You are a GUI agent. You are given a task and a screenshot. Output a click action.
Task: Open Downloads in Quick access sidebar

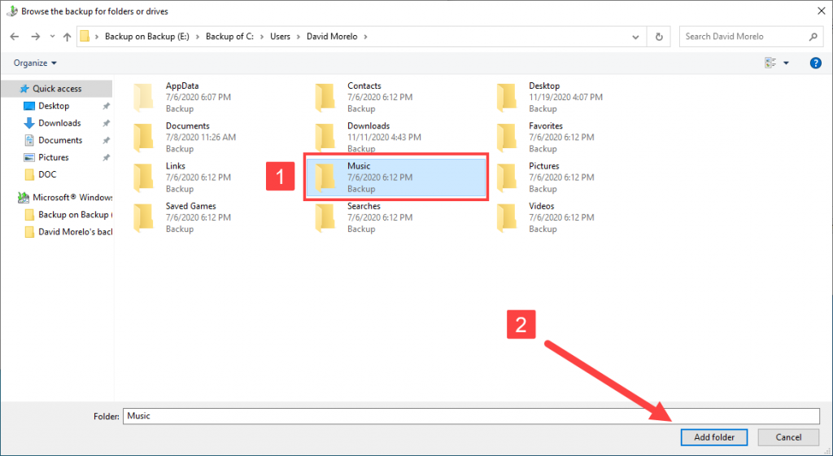click(x=59, y=123)
